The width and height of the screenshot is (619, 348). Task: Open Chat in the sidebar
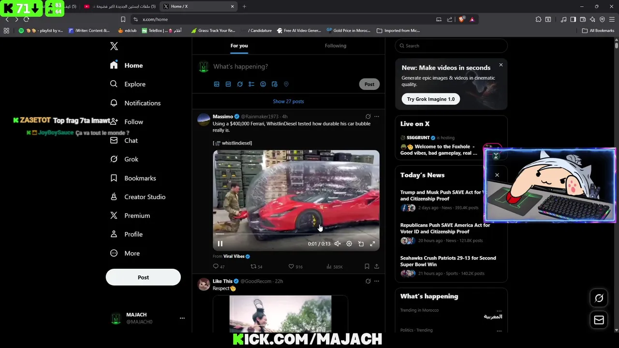tap(124, 141)
